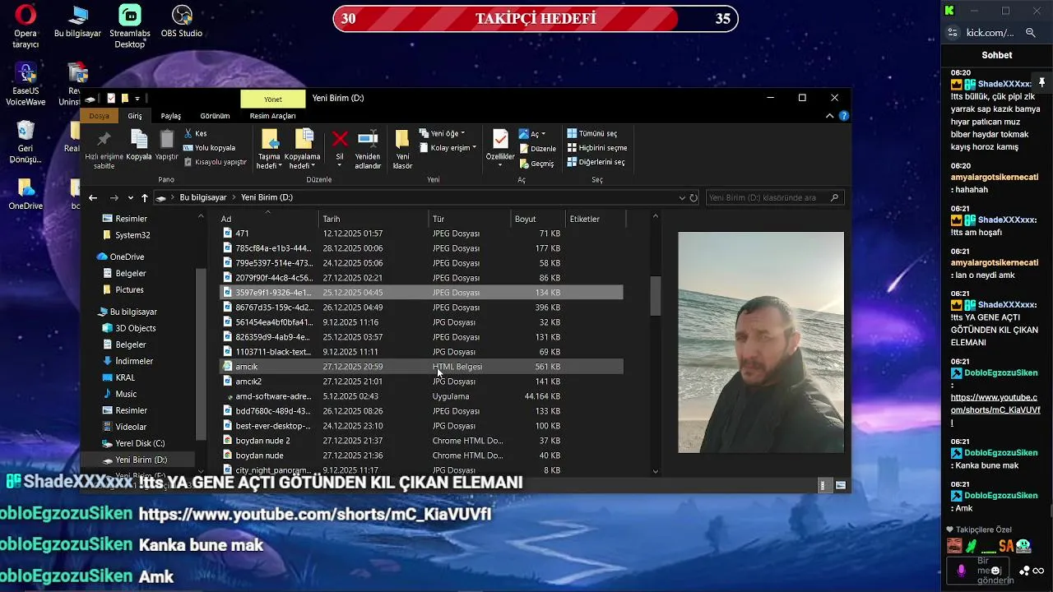Select İndirmeler in navigation pane
This screenshot has height=592, width=1053.
(x=133, y=361)
